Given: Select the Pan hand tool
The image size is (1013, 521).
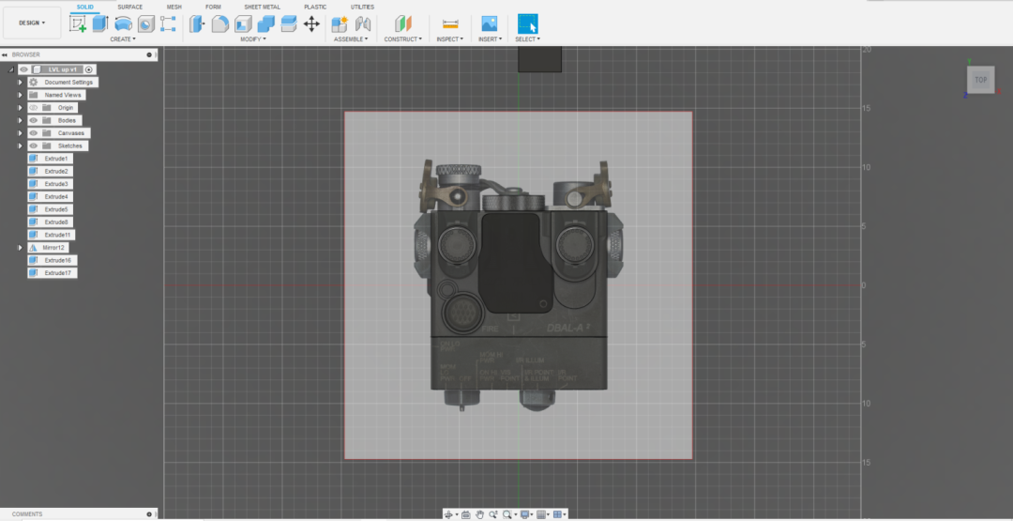Looking at the screenshot, I should point(479,514).
